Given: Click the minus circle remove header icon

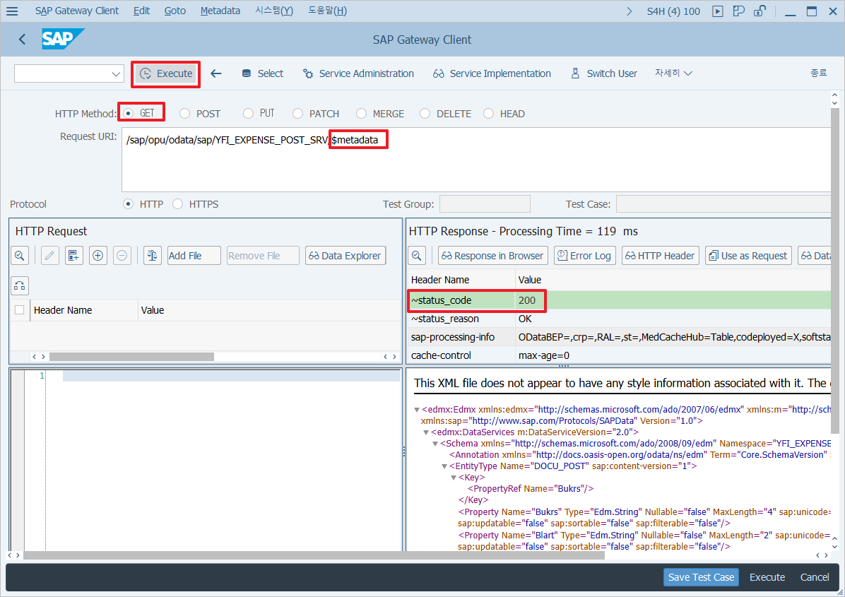Looking at the screenshot, I should pyautogui.click(x=122, y=255).
